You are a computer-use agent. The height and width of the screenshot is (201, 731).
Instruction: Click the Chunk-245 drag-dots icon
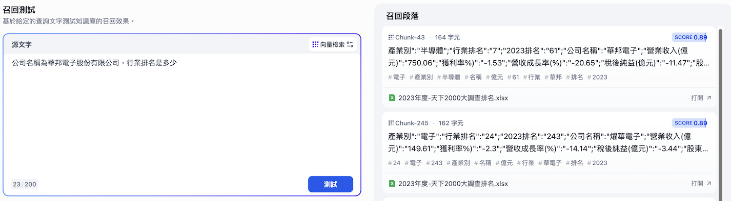click(x=391, y=123)
